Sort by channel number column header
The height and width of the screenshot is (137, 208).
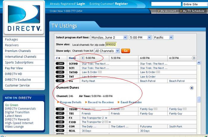58,58
